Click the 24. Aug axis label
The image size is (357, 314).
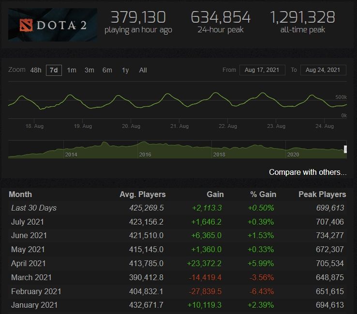click(x=325, y=126)
